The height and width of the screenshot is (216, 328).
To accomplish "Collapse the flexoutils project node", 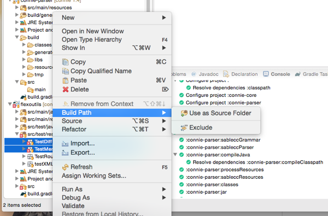I will (10, 104).
